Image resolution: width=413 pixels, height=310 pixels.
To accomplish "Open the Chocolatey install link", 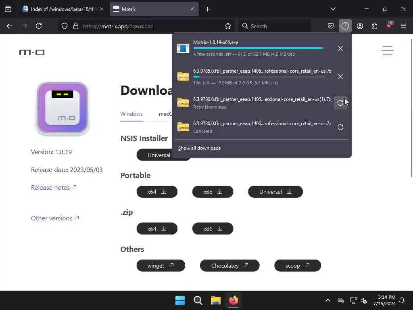I will point(229,266).
